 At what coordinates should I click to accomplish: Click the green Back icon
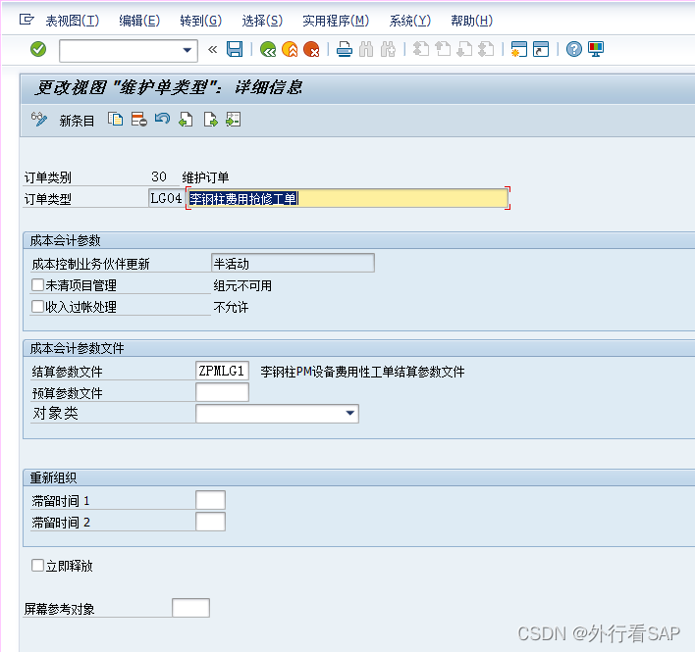268,49
